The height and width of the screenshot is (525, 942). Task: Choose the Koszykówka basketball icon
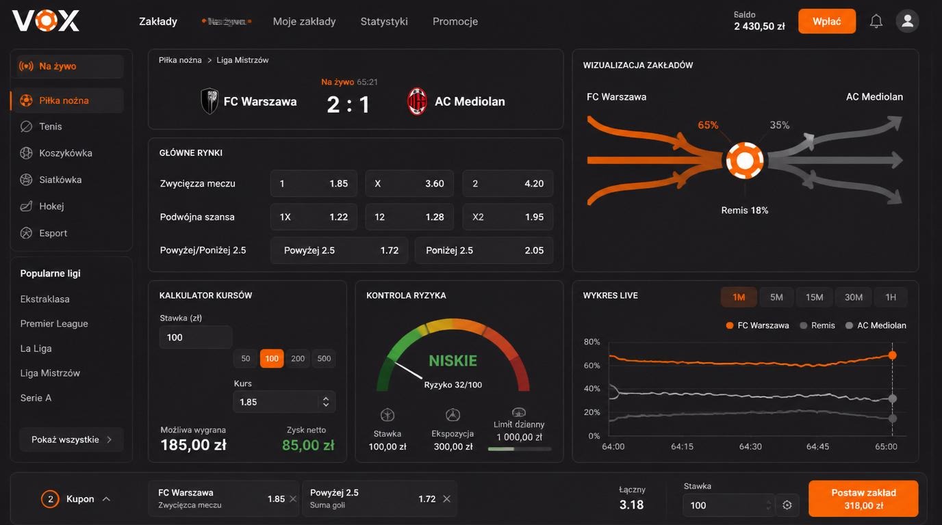tap(26, 153)
